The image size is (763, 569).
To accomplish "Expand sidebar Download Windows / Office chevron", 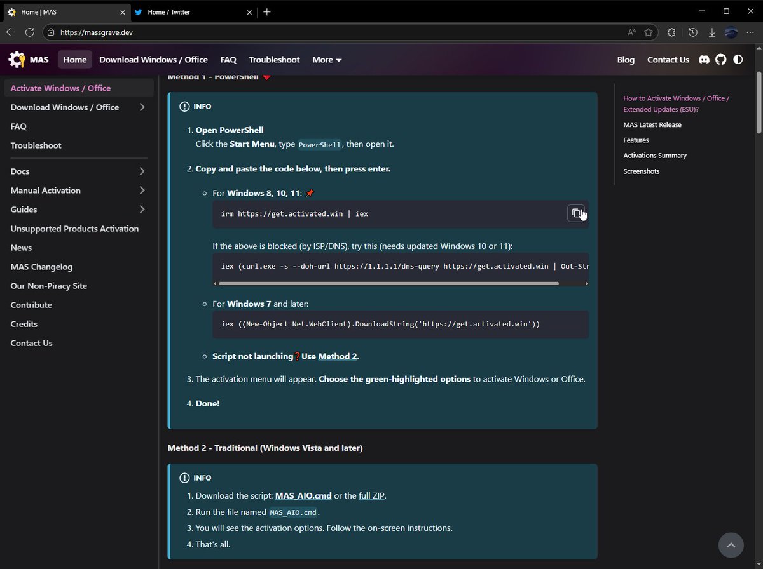I will (x=142, y=107).
